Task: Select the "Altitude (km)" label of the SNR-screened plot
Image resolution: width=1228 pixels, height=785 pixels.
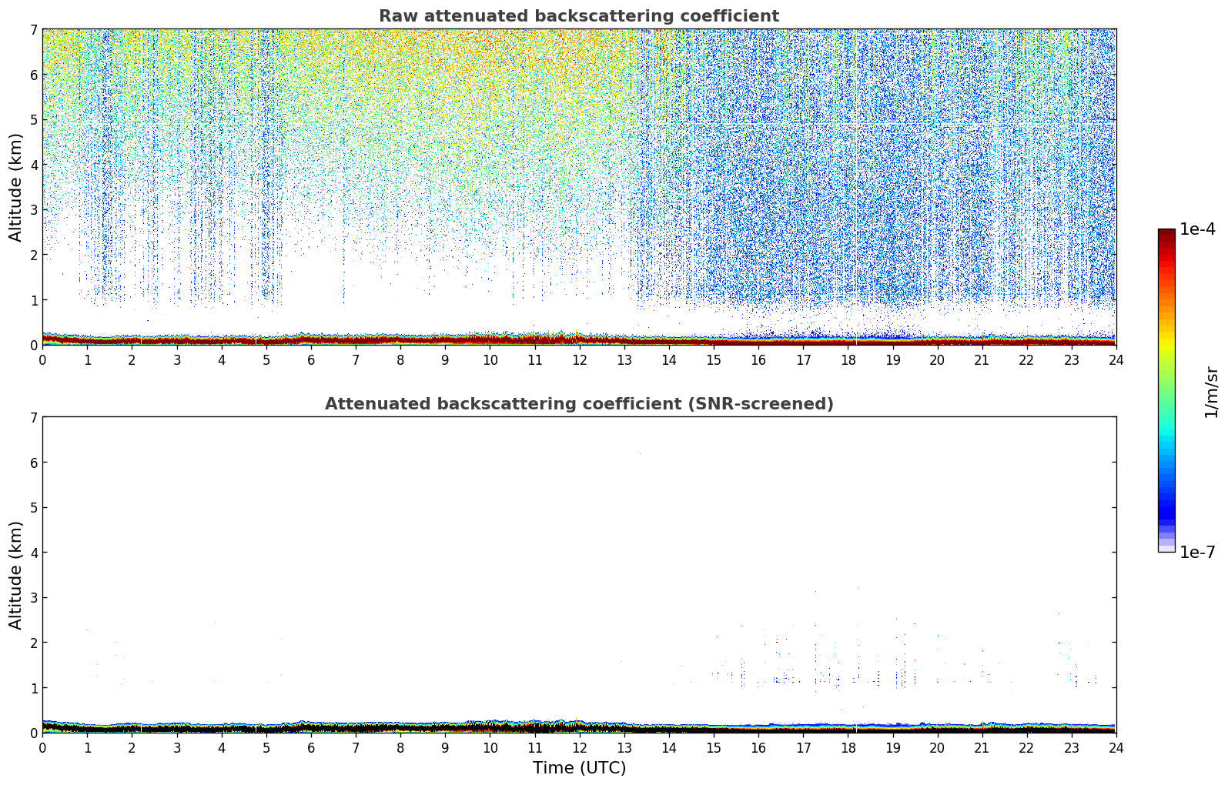Action: (16, 575)
